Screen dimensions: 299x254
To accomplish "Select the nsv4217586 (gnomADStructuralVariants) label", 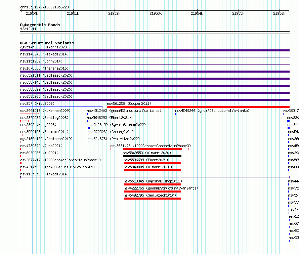I will [57, 167].
